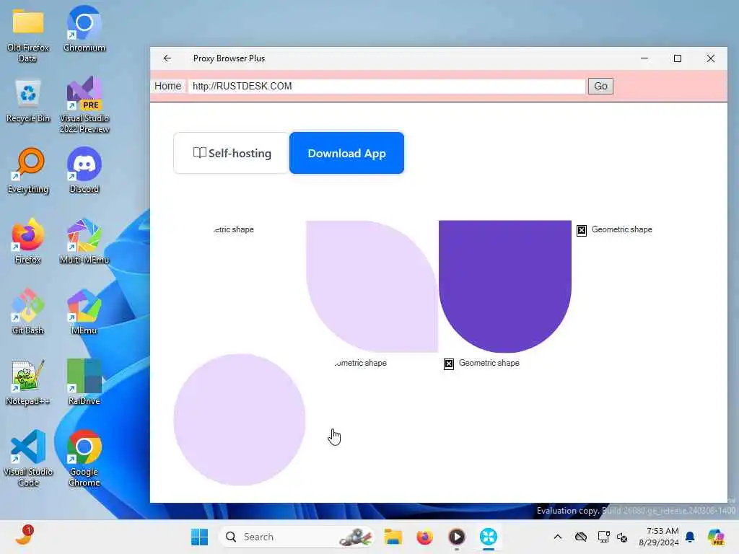The image size is (739, 554).
Task: Select the Google Chrome desktop icon
Action: (84, 458)
